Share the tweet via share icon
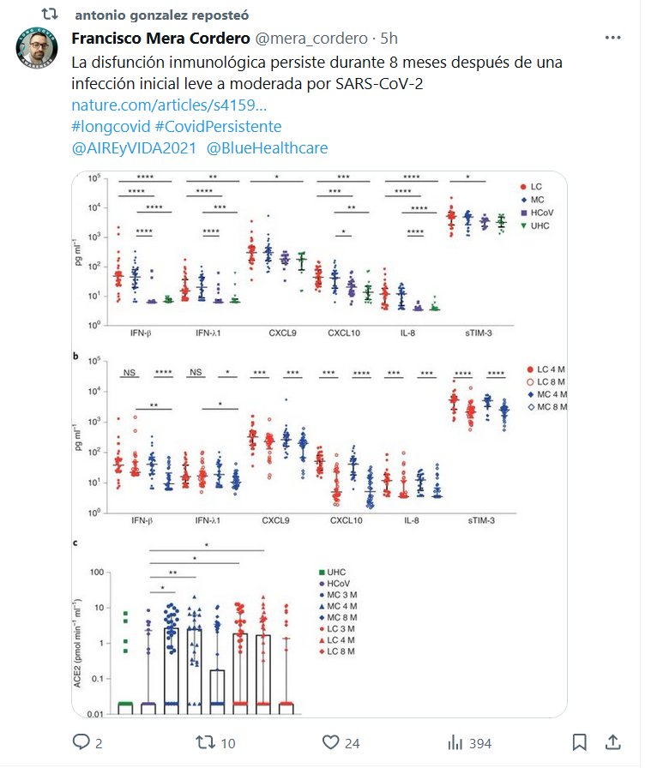The height and width of the screenshot is (768, 645). (x=614, y=741)
